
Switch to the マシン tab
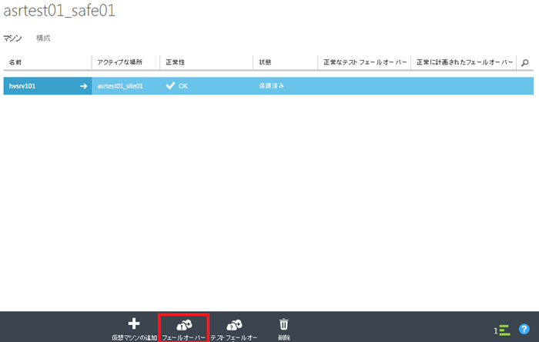pos(13,38)
